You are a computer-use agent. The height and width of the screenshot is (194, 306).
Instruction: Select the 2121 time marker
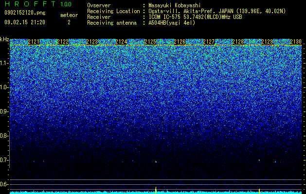click(34, 42)
